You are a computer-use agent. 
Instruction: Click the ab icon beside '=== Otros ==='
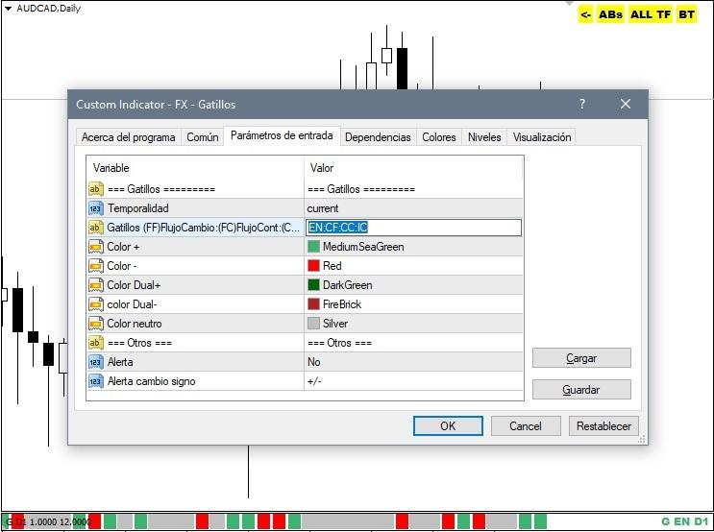coord(95,343)
